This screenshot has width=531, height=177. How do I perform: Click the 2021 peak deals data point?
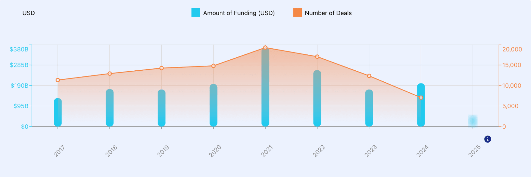click(x=265, y=48)
